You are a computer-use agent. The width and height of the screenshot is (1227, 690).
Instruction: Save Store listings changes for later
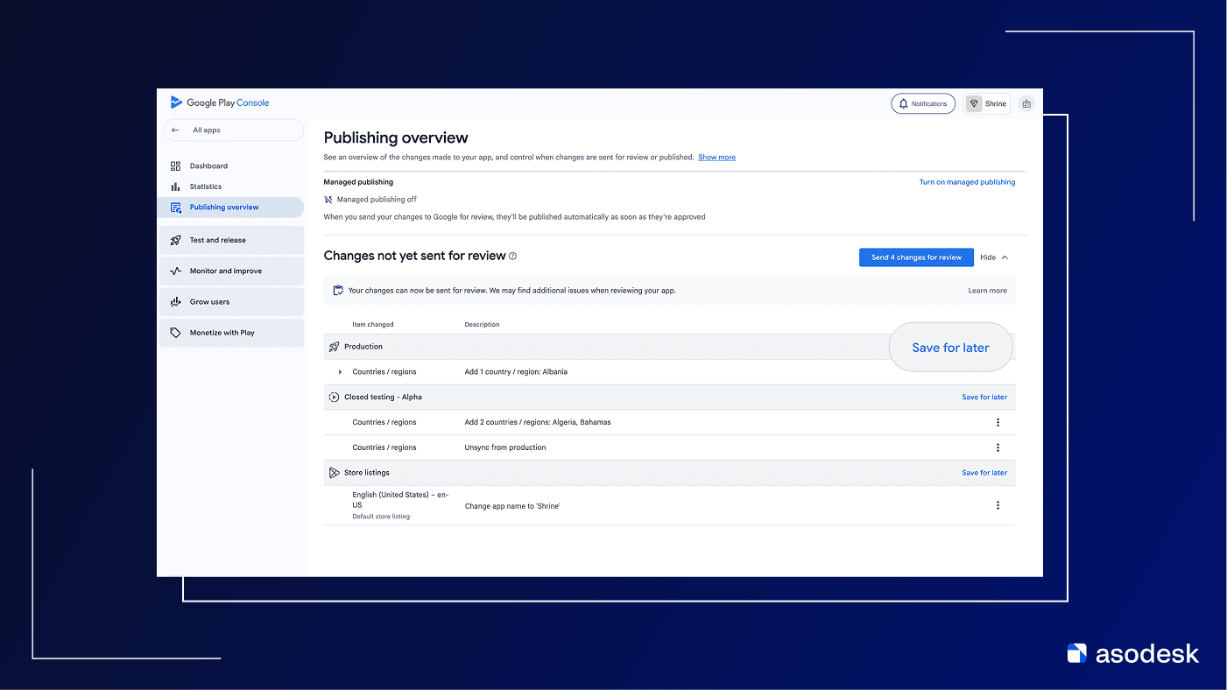(x=984, y=473)
